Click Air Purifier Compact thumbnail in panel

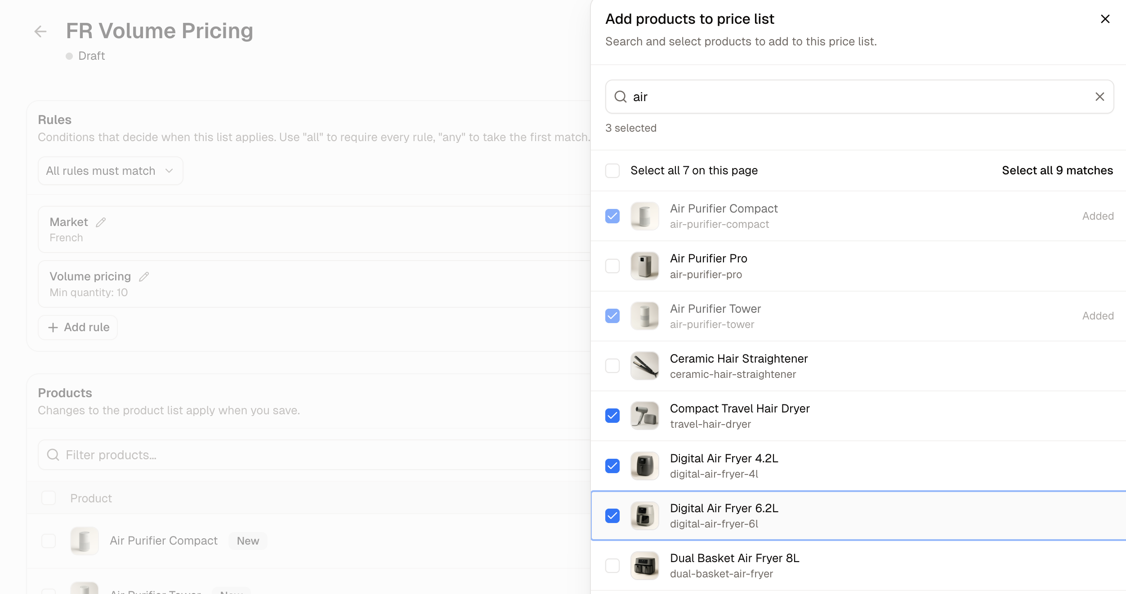click(x=644, y=216)
